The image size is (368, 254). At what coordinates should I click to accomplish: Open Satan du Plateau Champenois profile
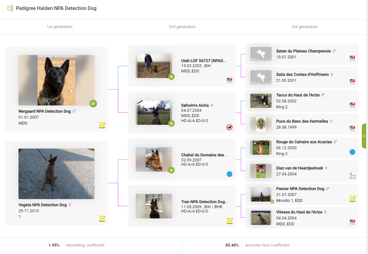[303, 51]
